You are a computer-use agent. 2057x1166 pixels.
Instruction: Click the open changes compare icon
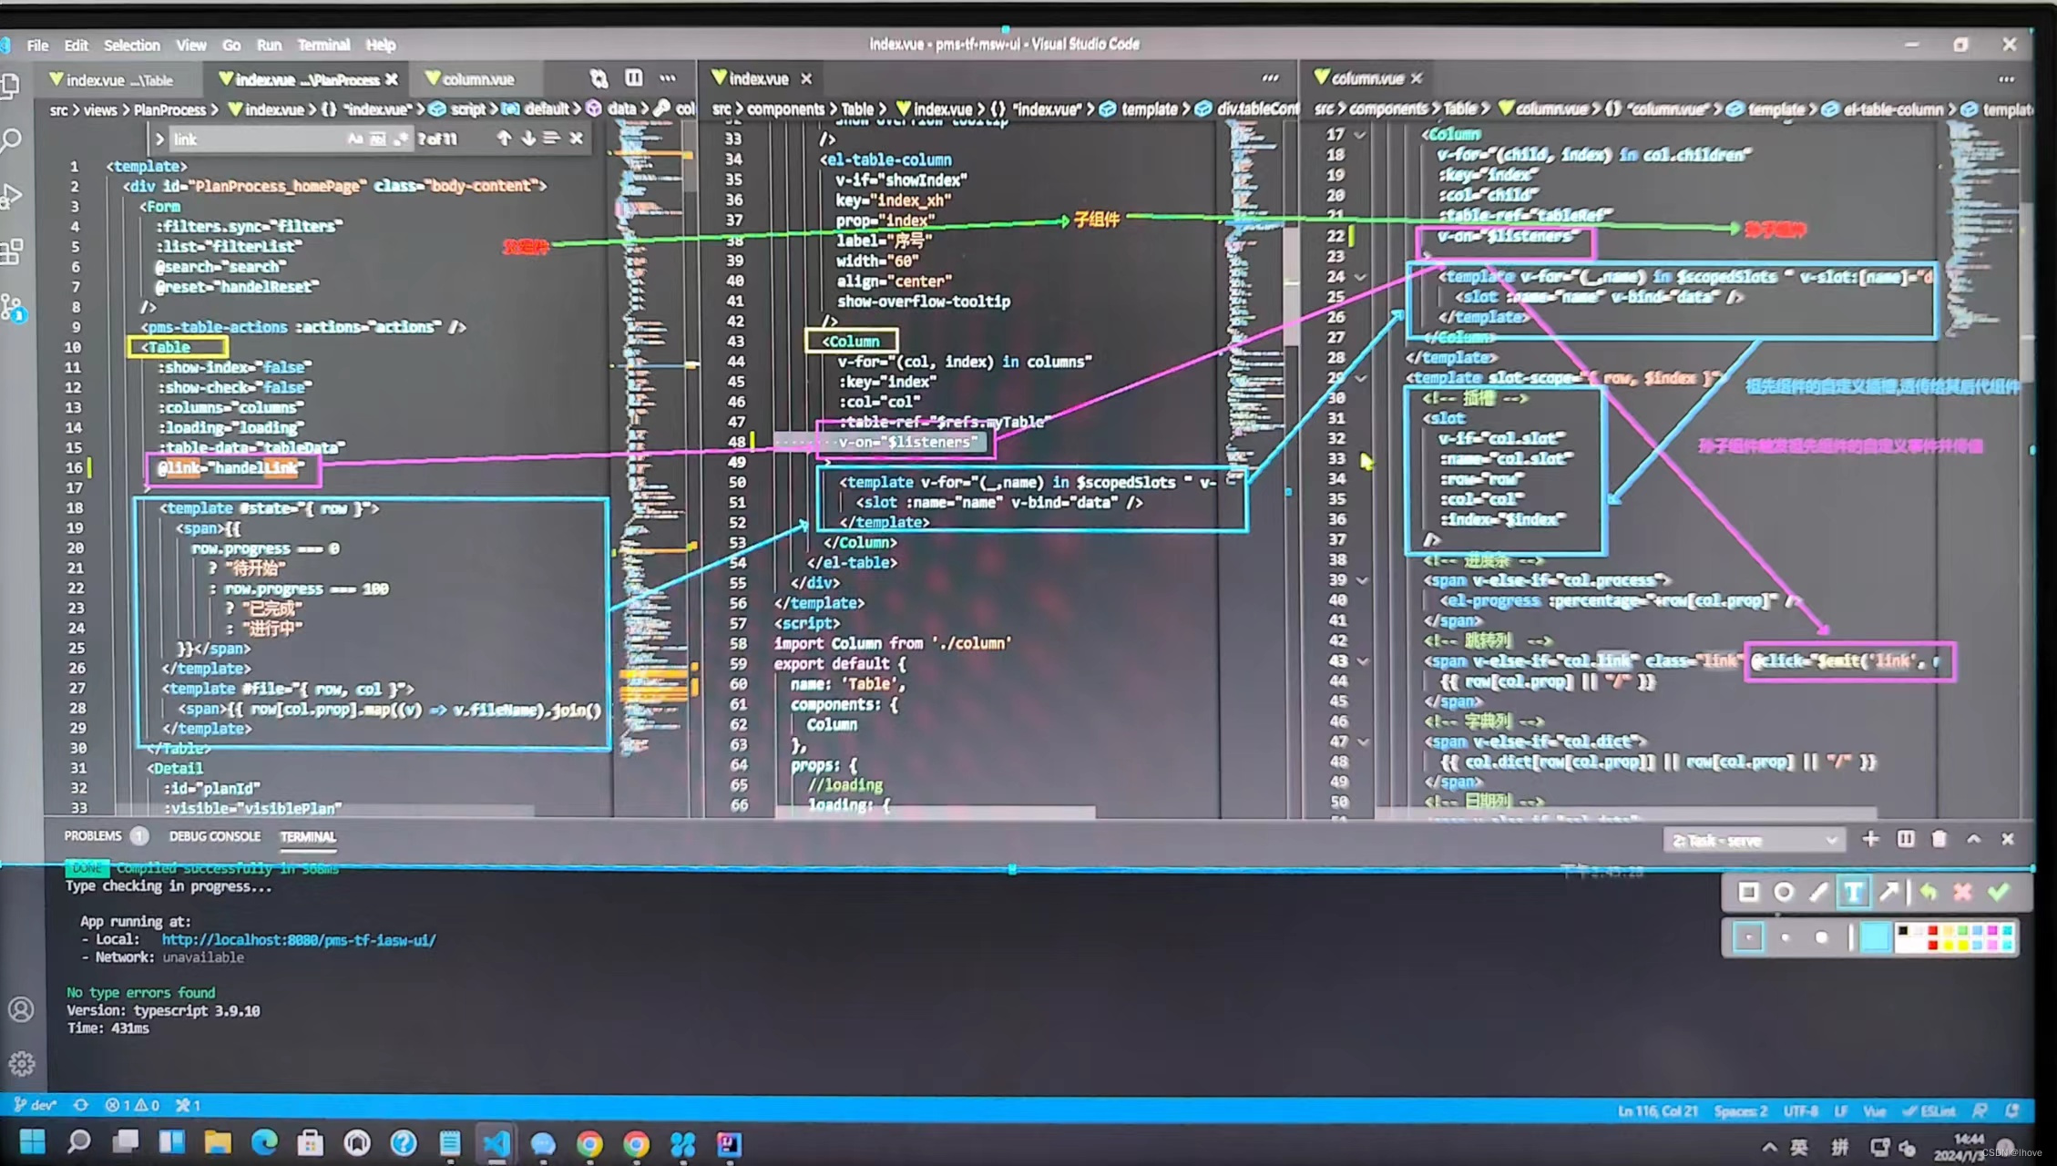(599, 78)
